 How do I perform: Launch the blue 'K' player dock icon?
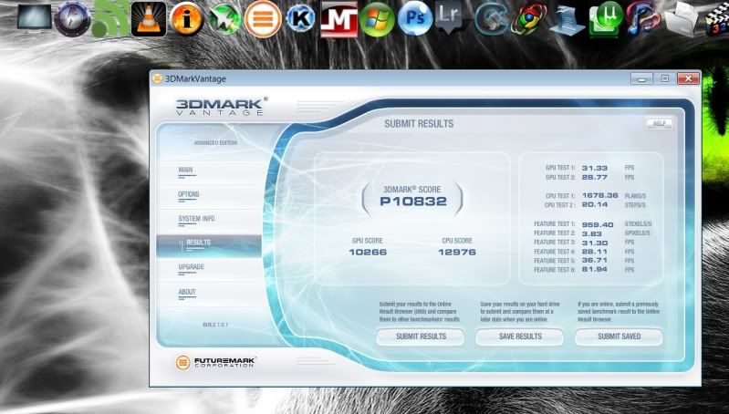(301, 18)
